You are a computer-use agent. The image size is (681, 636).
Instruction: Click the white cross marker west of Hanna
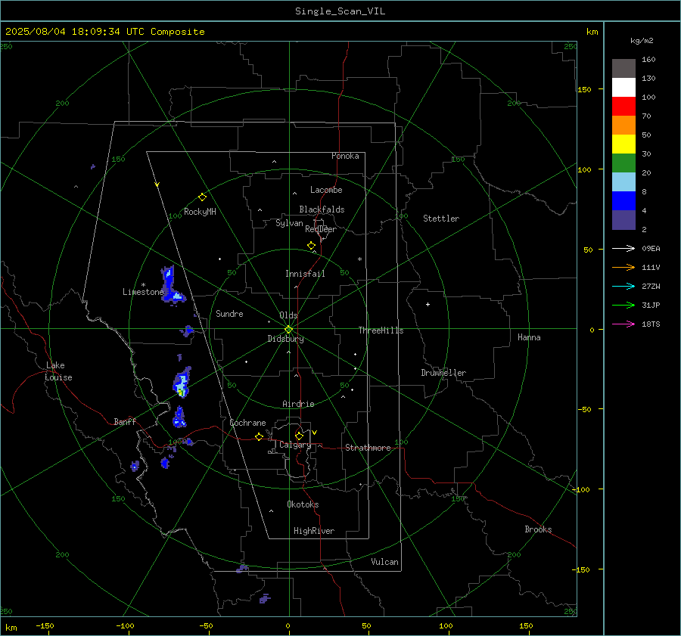[428, 304]
